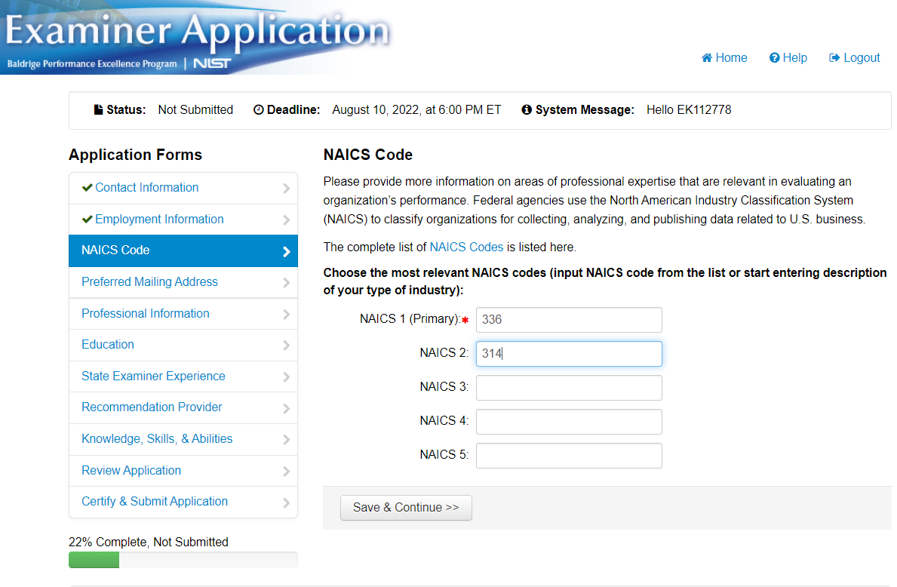The width and height of the screenshot is (897, 587).
Task: Click chevron next to Certify & Submit Application
Action: pyautogui.click(x=286, y=503)
